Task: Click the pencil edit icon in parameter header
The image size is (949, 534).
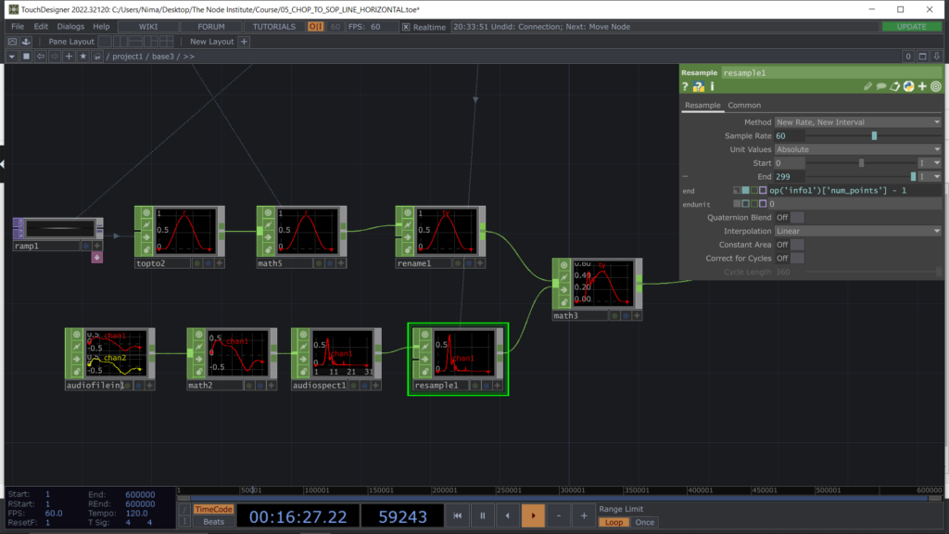Action: 867,86
